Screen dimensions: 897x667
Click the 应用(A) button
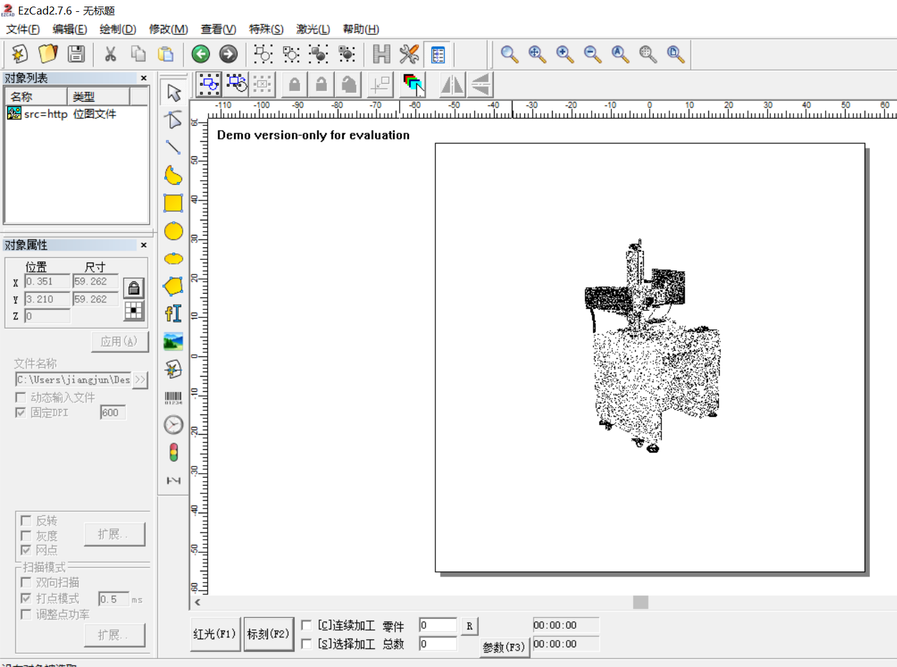119,341
